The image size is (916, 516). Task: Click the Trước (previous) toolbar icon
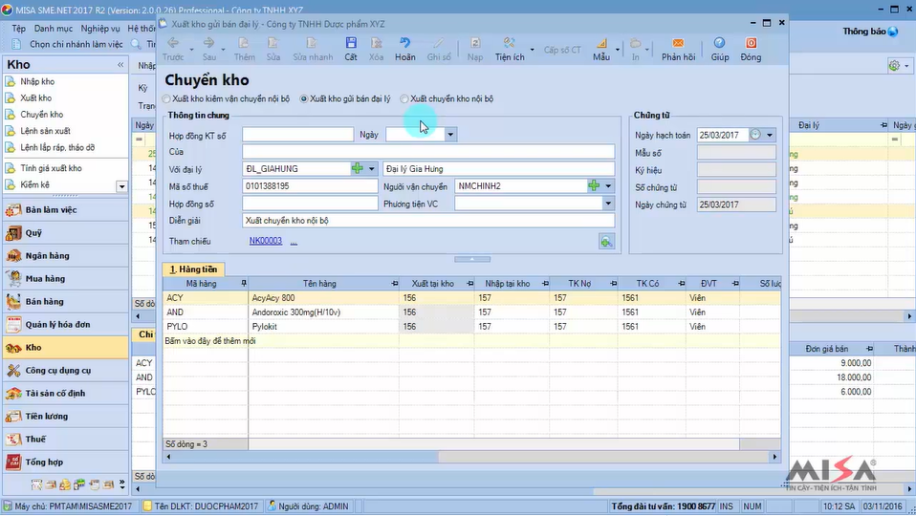173,43
